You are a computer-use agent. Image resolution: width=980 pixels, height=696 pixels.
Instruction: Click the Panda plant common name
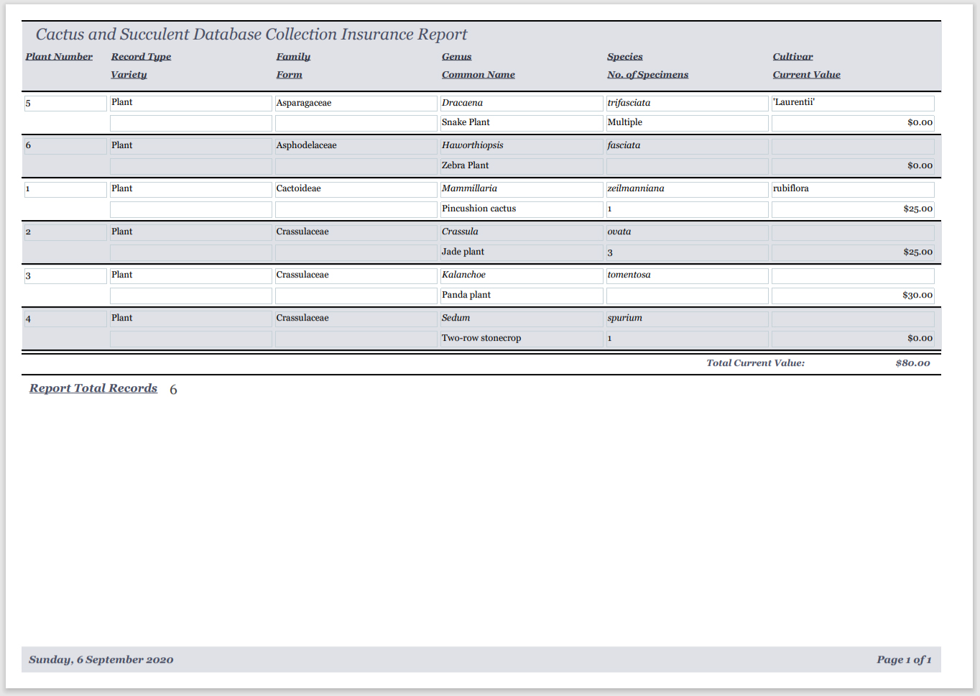pos(522,296)
